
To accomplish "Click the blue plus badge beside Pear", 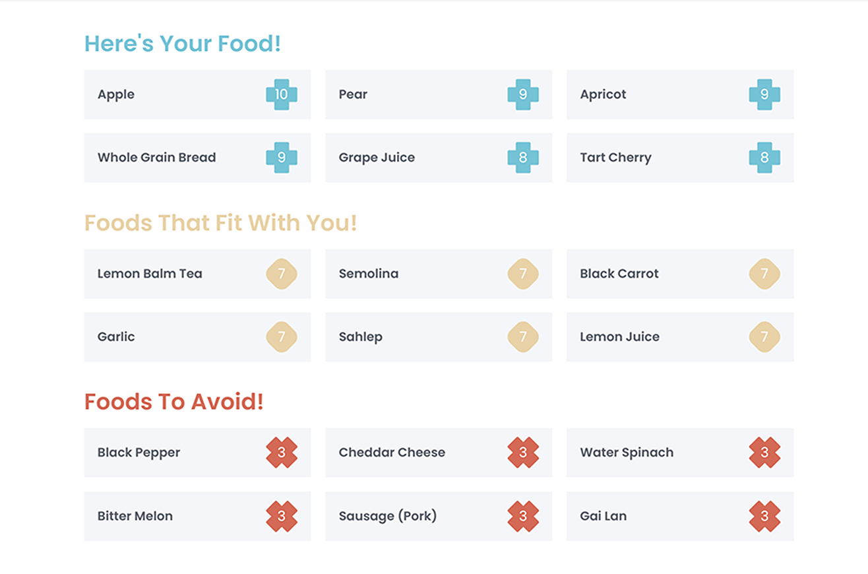I will (523, 94).
